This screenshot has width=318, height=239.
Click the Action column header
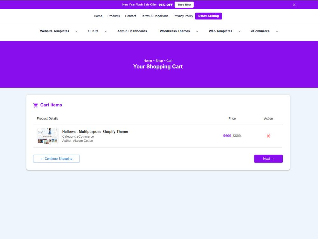coord(268,119)
